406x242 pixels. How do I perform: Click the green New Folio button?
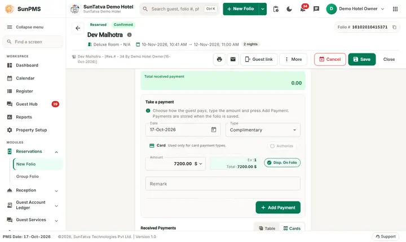click(x=241, y=9)
